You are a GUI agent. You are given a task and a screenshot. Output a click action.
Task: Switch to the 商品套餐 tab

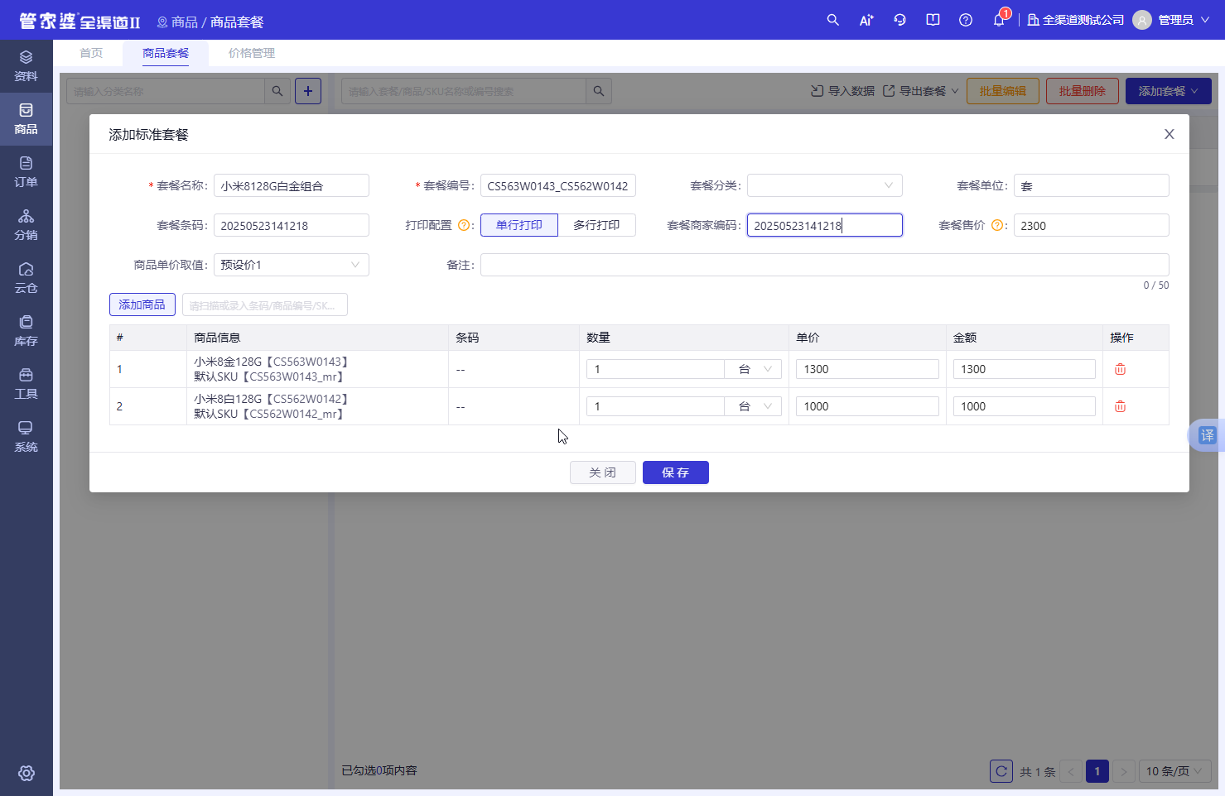click(166, 53)
